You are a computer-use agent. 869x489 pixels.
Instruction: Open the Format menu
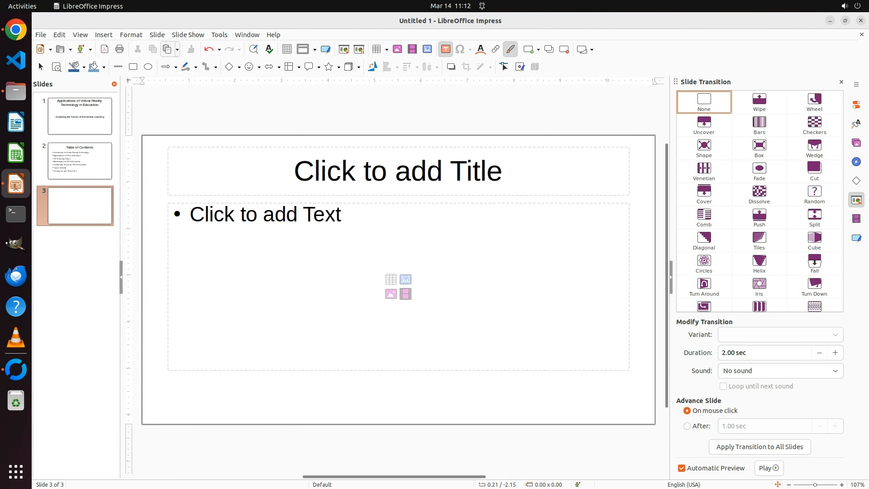click(x=131, y=35)
